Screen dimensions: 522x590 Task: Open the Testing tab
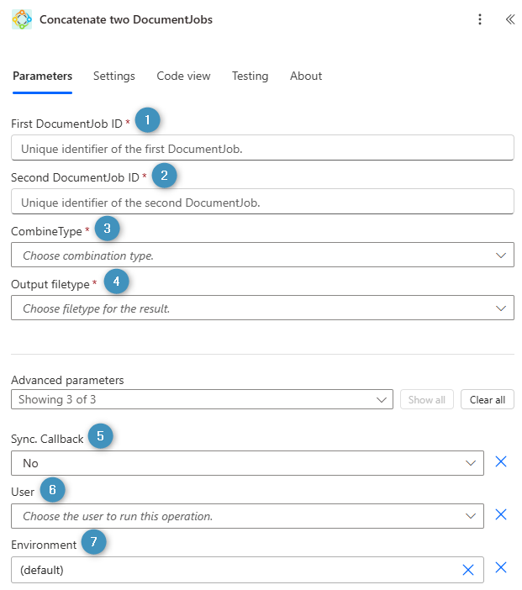click(250, 76)
